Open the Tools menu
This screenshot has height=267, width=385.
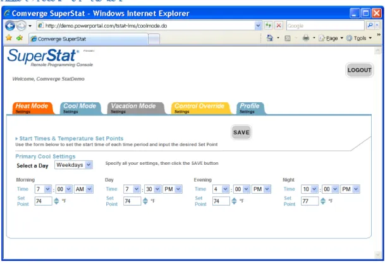click(x=359, y=39)
